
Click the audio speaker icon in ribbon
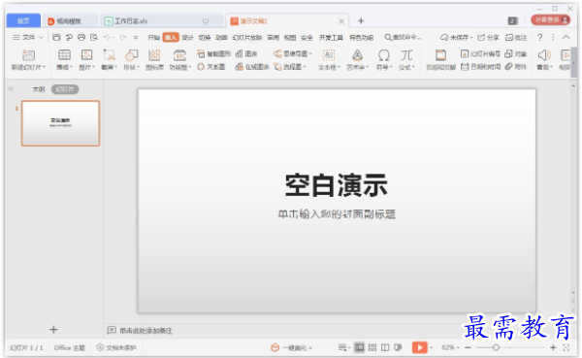[x=544, y=55]
